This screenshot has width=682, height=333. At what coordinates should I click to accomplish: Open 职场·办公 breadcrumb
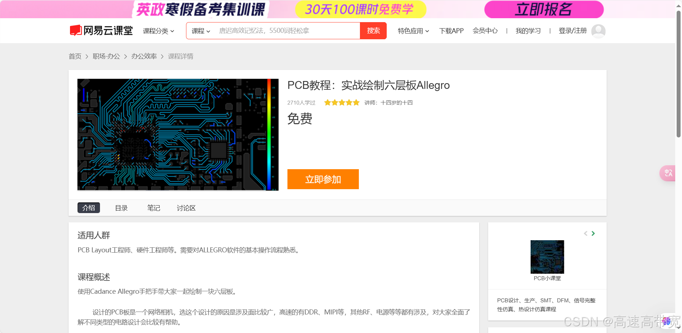106,56
